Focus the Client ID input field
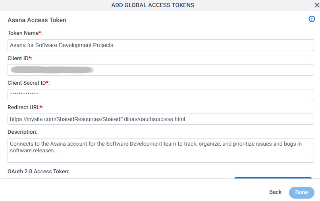This screenshot has width=320, height=201. (x=161, y=70)
